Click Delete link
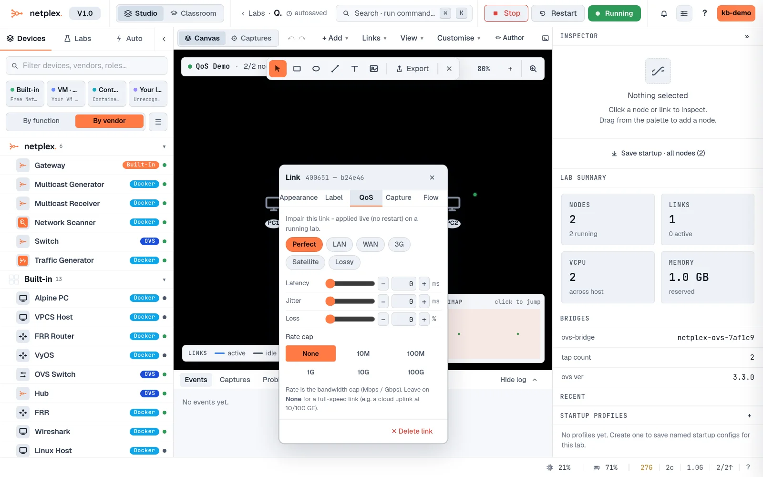This screenshot has height=477, width=763. click(412, 431)
